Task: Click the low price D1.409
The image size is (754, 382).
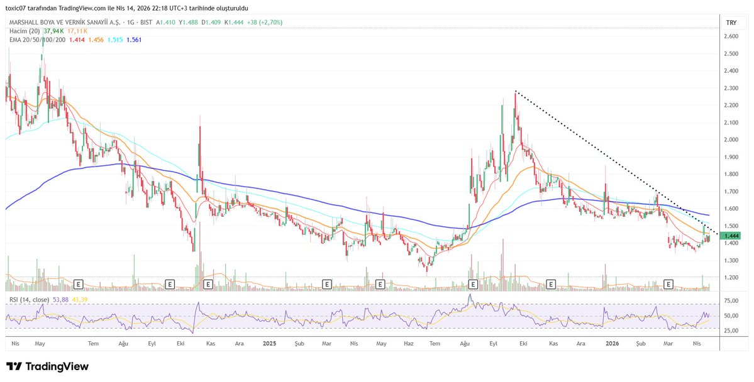Action: (x=211, y=23)
